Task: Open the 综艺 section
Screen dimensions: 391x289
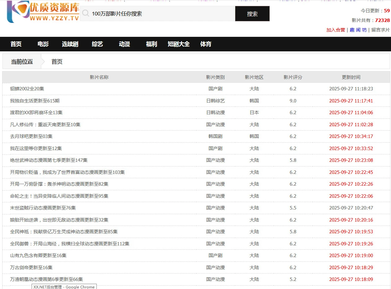Action: pyautogui.click(x=97, y=44)
